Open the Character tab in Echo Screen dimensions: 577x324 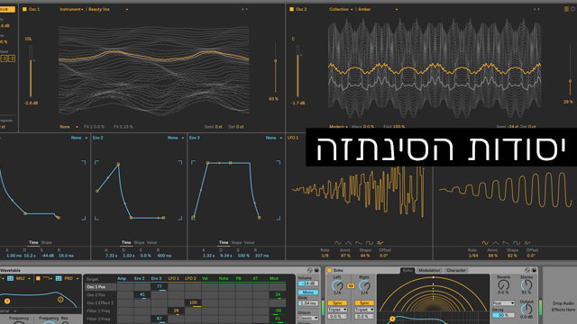coord(455,270)
